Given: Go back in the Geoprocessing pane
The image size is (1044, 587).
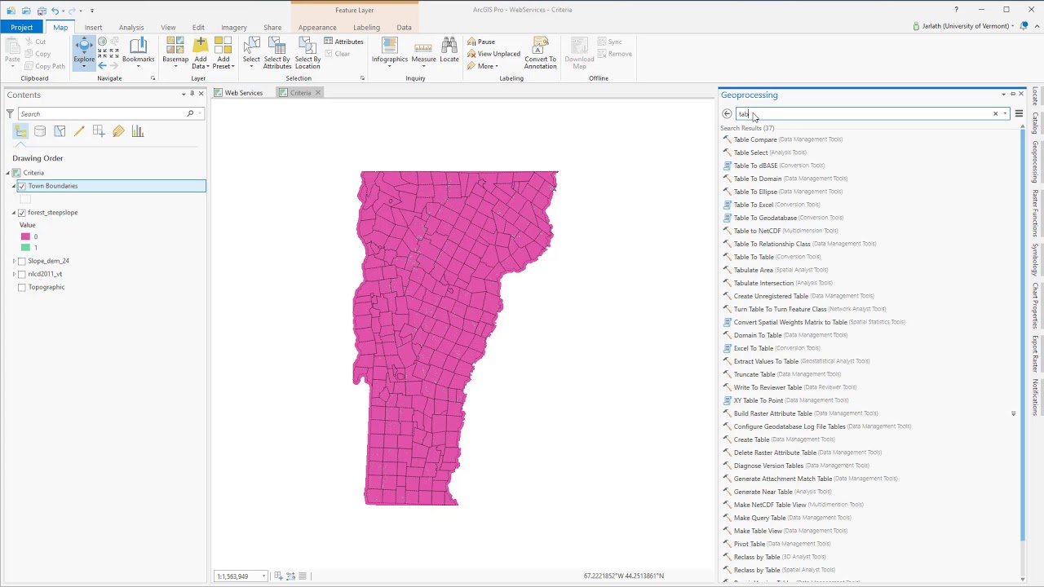Looking at the screenshot, I should (727, 114).
